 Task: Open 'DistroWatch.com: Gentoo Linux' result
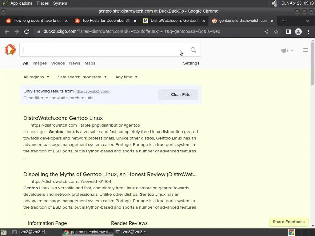pos(63,118)
